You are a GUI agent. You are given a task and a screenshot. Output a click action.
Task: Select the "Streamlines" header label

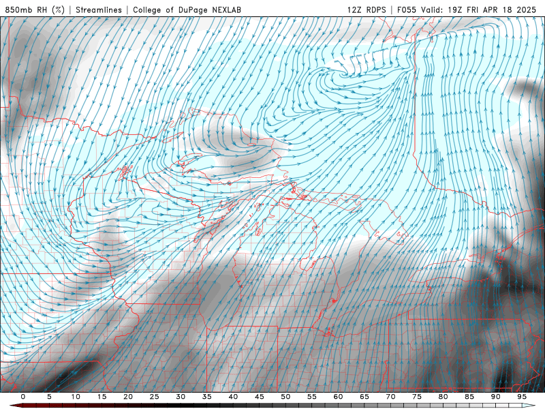click(99, 10)
